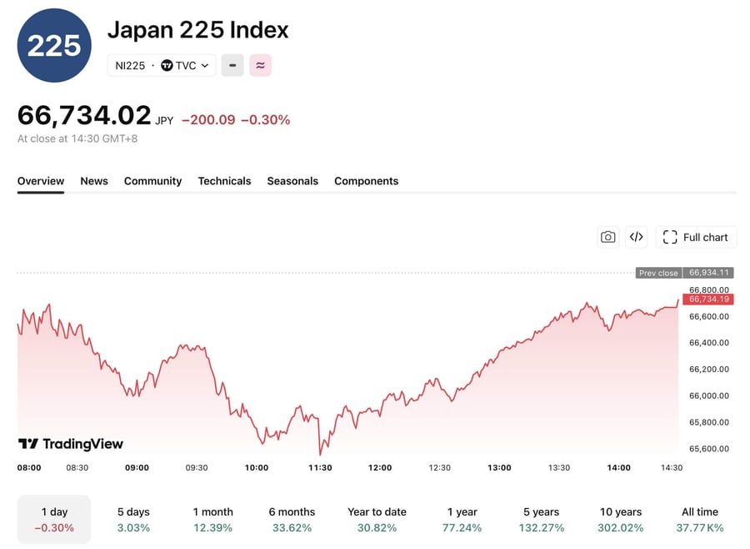Click the 225 index logo circle
The height and width of the screenshot is (549, 750).
point(54,46)
